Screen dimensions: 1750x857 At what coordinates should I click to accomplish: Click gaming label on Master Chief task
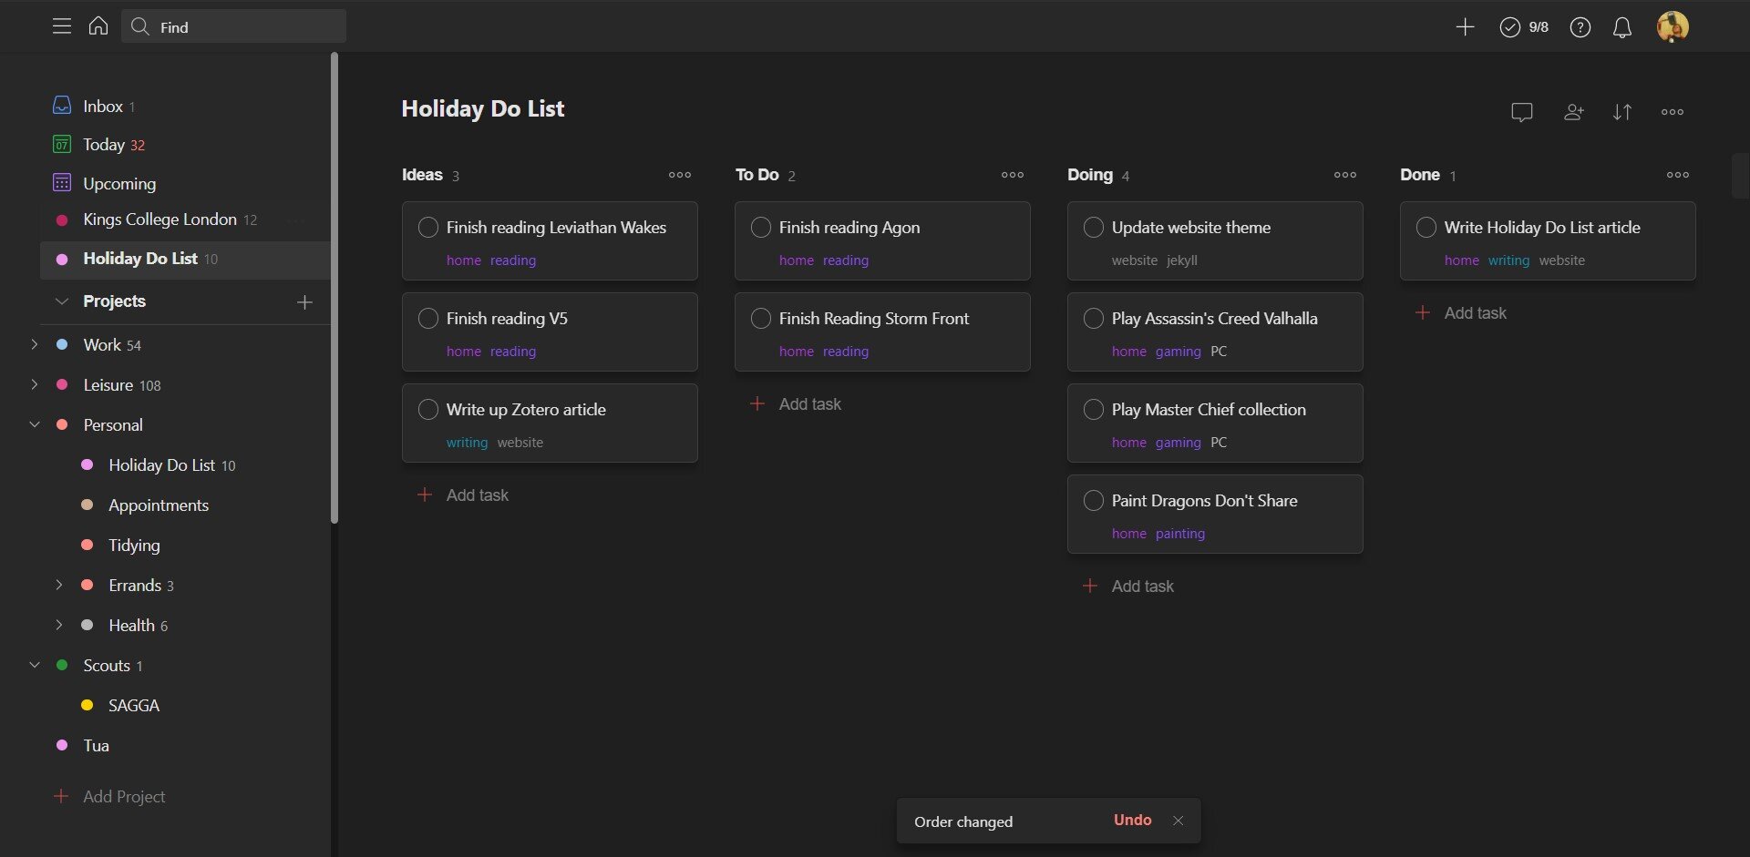pos(1179,443)
